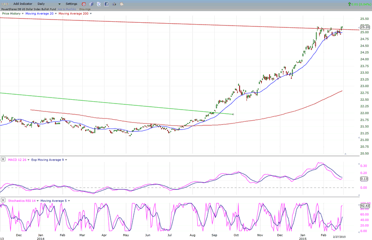This screenshot has width=372, height=240.
Task: Close the MACD indicator panel
Action: coord(3,160)
